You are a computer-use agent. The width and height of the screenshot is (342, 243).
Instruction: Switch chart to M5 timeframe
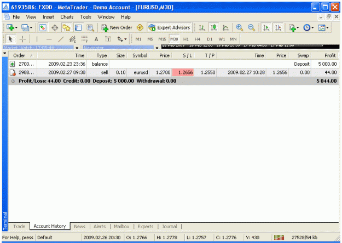[150, 39]
